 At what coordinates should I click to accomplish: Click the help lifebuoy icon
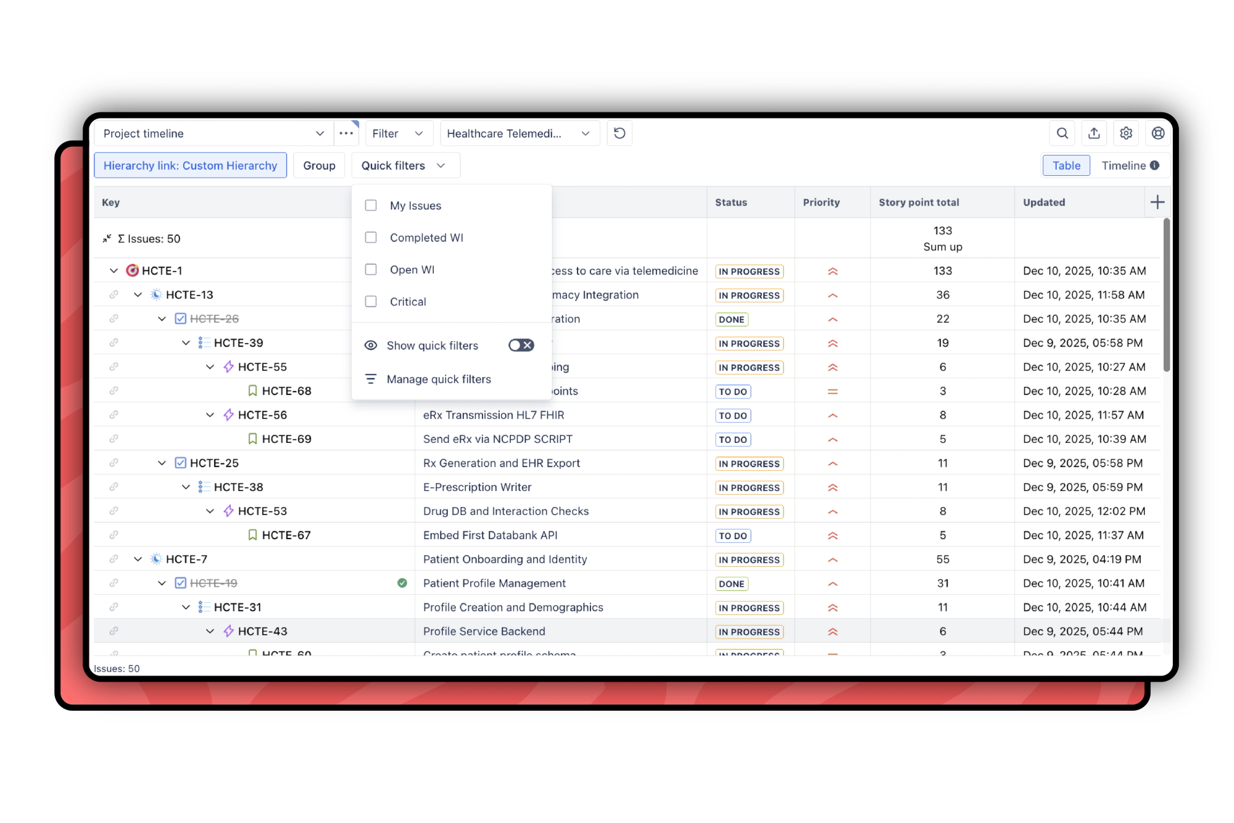1158,133
